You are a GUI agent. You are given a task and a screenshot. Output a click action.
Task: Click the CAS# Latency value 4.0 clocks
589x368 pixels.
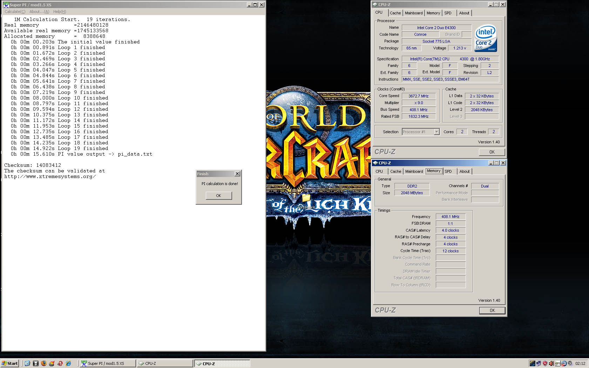[x=451, y=230]
